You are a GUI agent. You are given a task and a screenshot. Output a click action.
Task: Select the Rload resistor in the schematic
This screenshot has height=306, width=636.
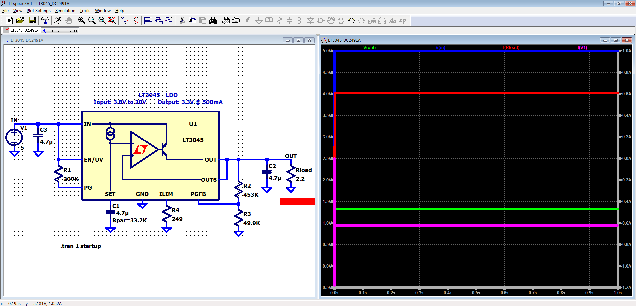pos(291,174)
